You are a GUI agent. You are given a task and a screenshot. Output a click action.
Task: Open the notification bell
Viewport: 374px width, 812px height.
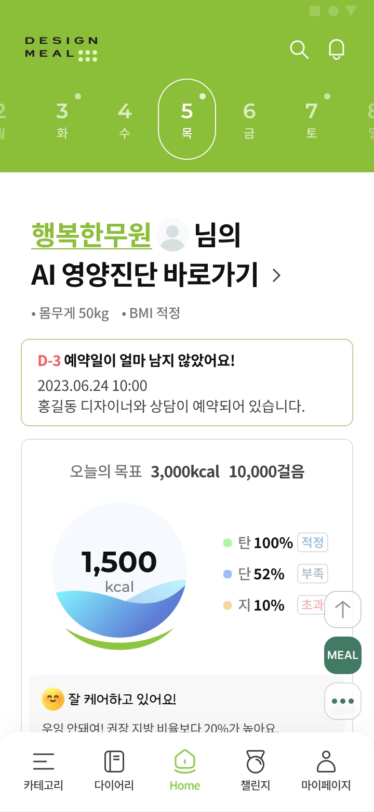(x=337, y=50)
